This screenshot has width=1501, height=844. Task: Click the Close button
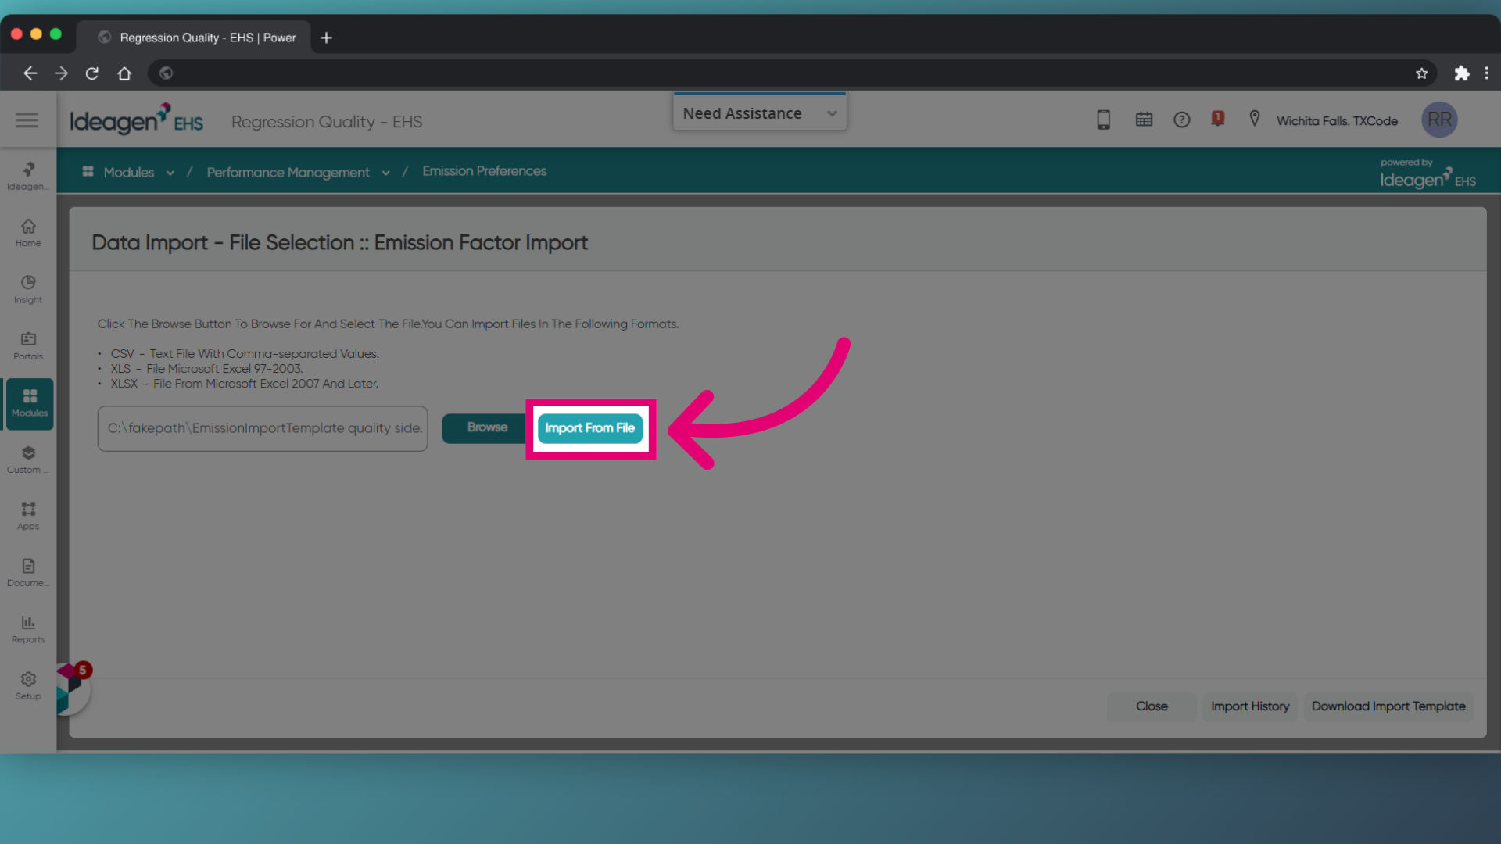tap(1152, 706)
